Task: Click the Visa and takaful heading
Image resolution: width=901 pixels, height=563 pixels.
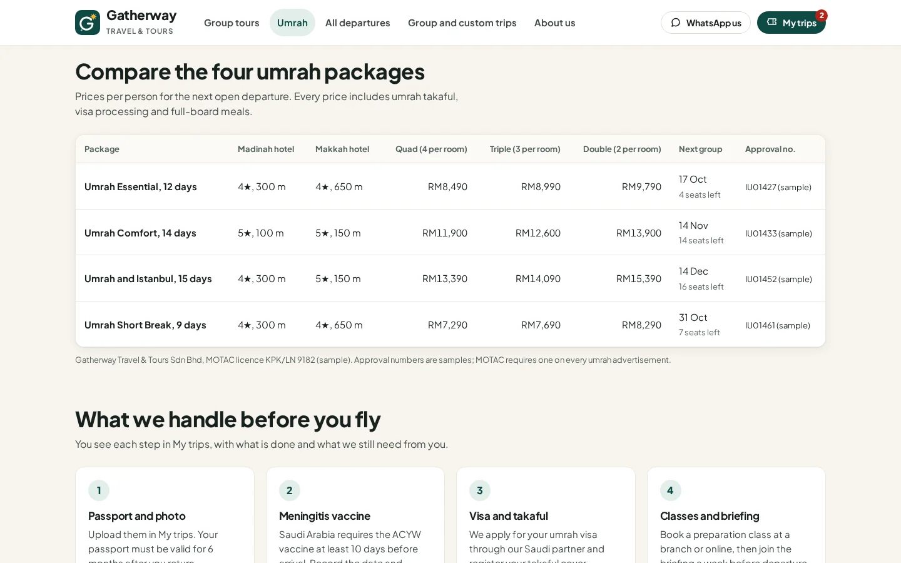Action: click(x=509, y=516)
